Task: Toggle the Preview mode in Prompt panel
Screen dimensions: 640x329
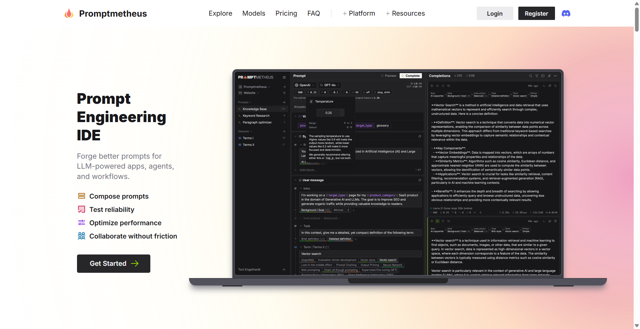Action: click(389, 76)
